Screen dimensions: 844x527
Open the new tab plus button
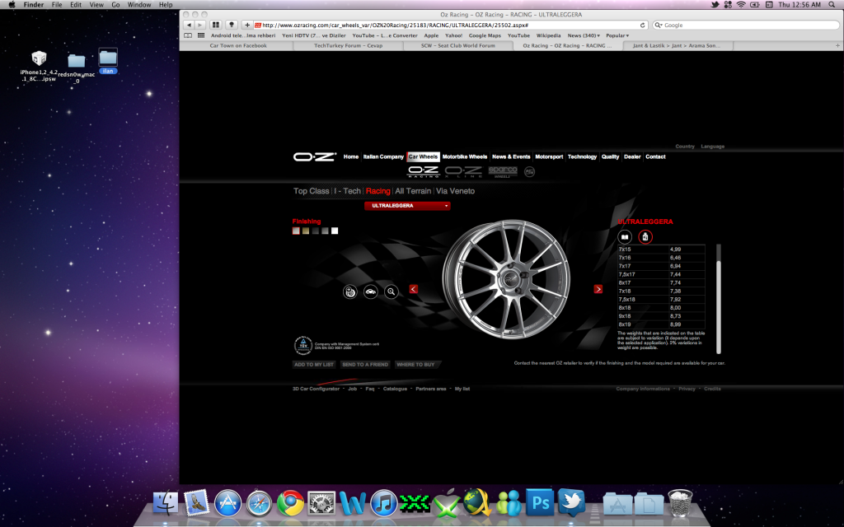pyautogui.click(x=837, y=46)
